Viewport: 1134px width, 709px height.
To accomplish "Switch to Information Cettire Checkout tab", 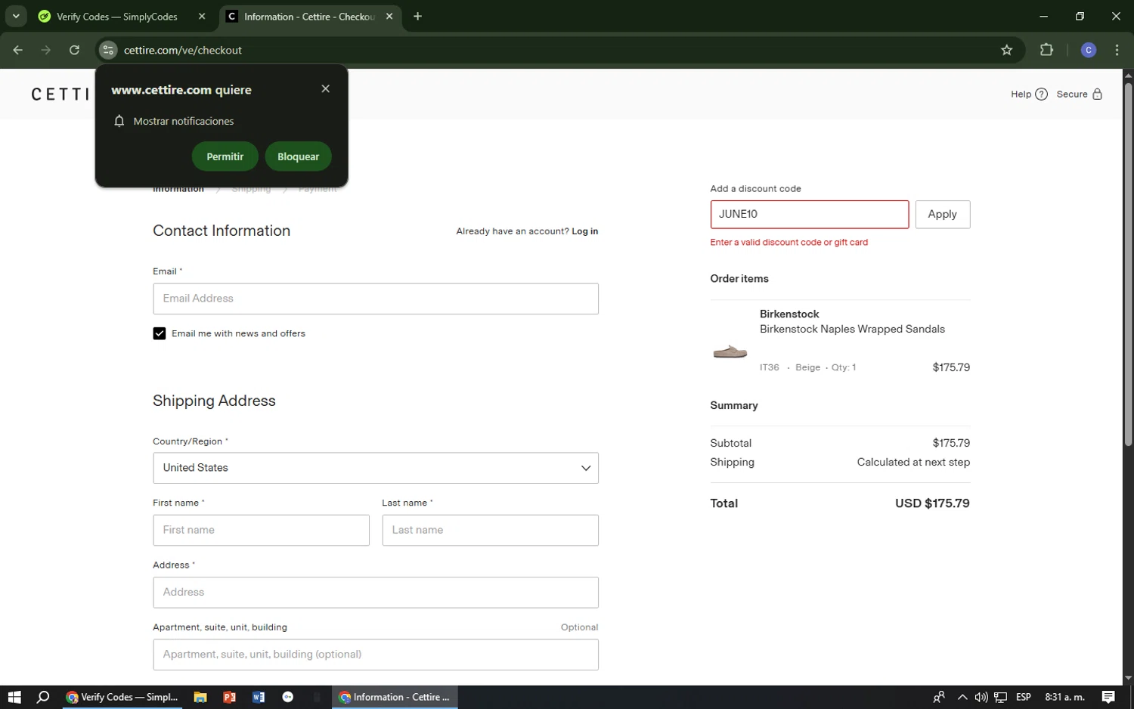I will pos(309,16).
